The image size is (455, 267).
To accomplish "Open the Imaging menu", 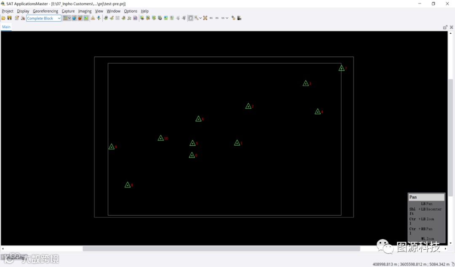I will tap(85, 11).
